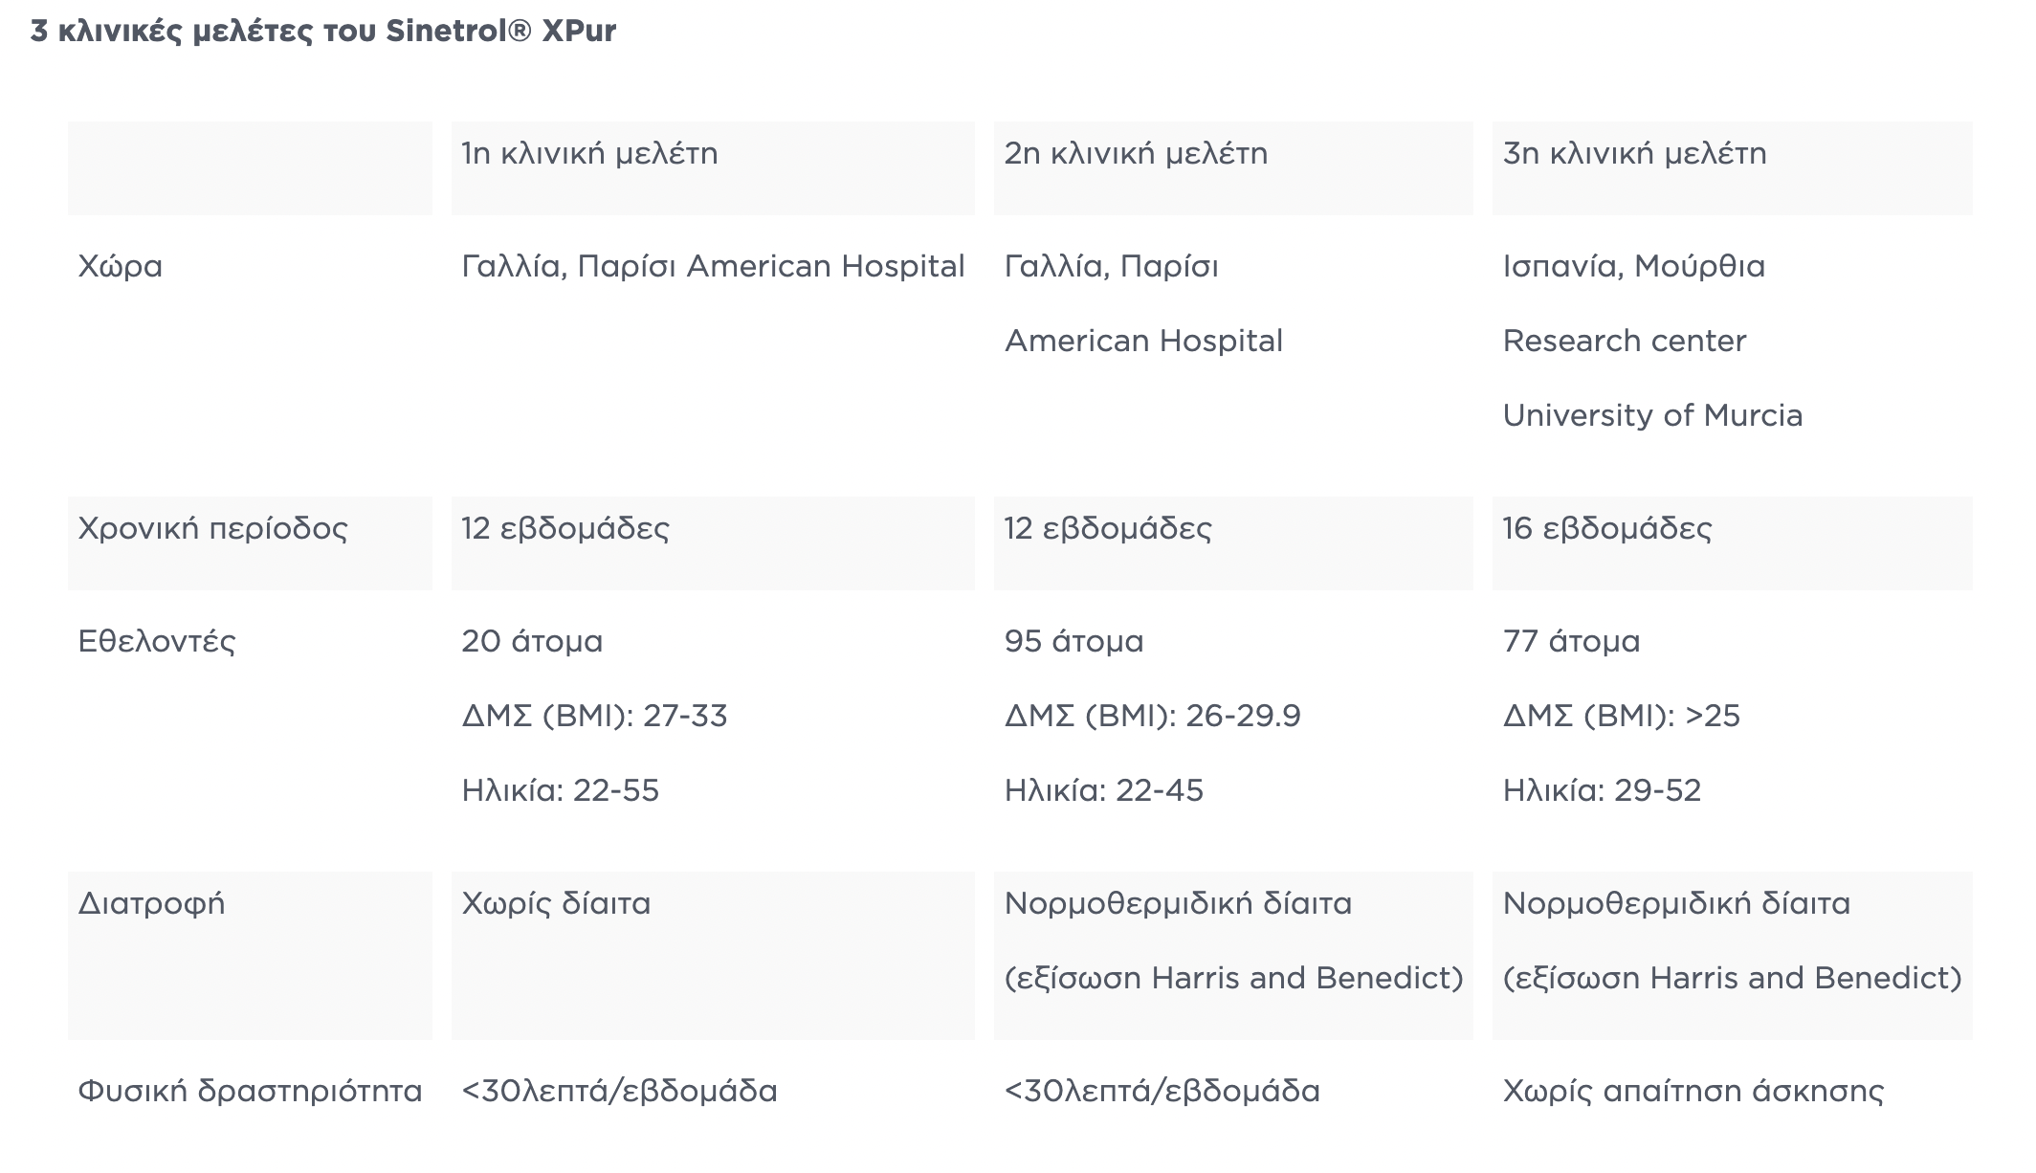Screen dimensions: 2036x1173
Task: Click the '20 άτομα' volunteers text
Action: pos(532,642)
